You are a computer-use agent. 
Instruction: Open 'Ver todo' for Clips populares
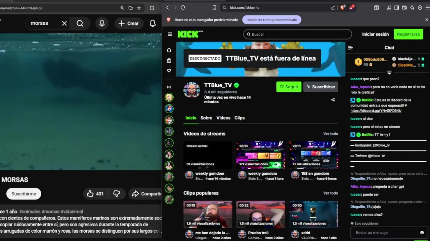click(x=331, y=193)
